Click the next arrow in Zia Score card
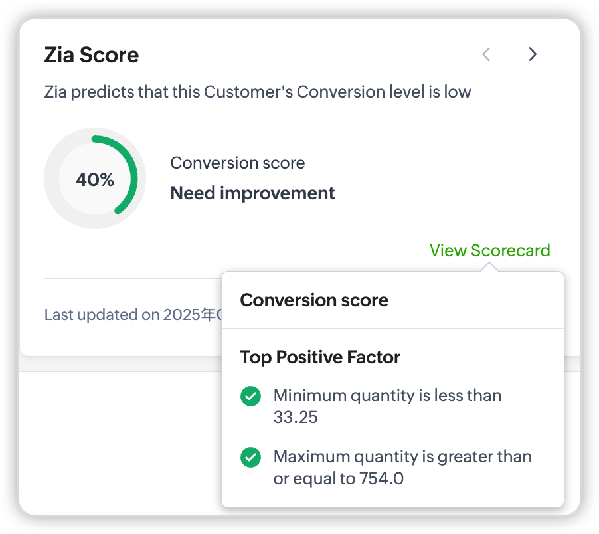Viewport: 599px width, 534px height. click(x=532, y=54)
